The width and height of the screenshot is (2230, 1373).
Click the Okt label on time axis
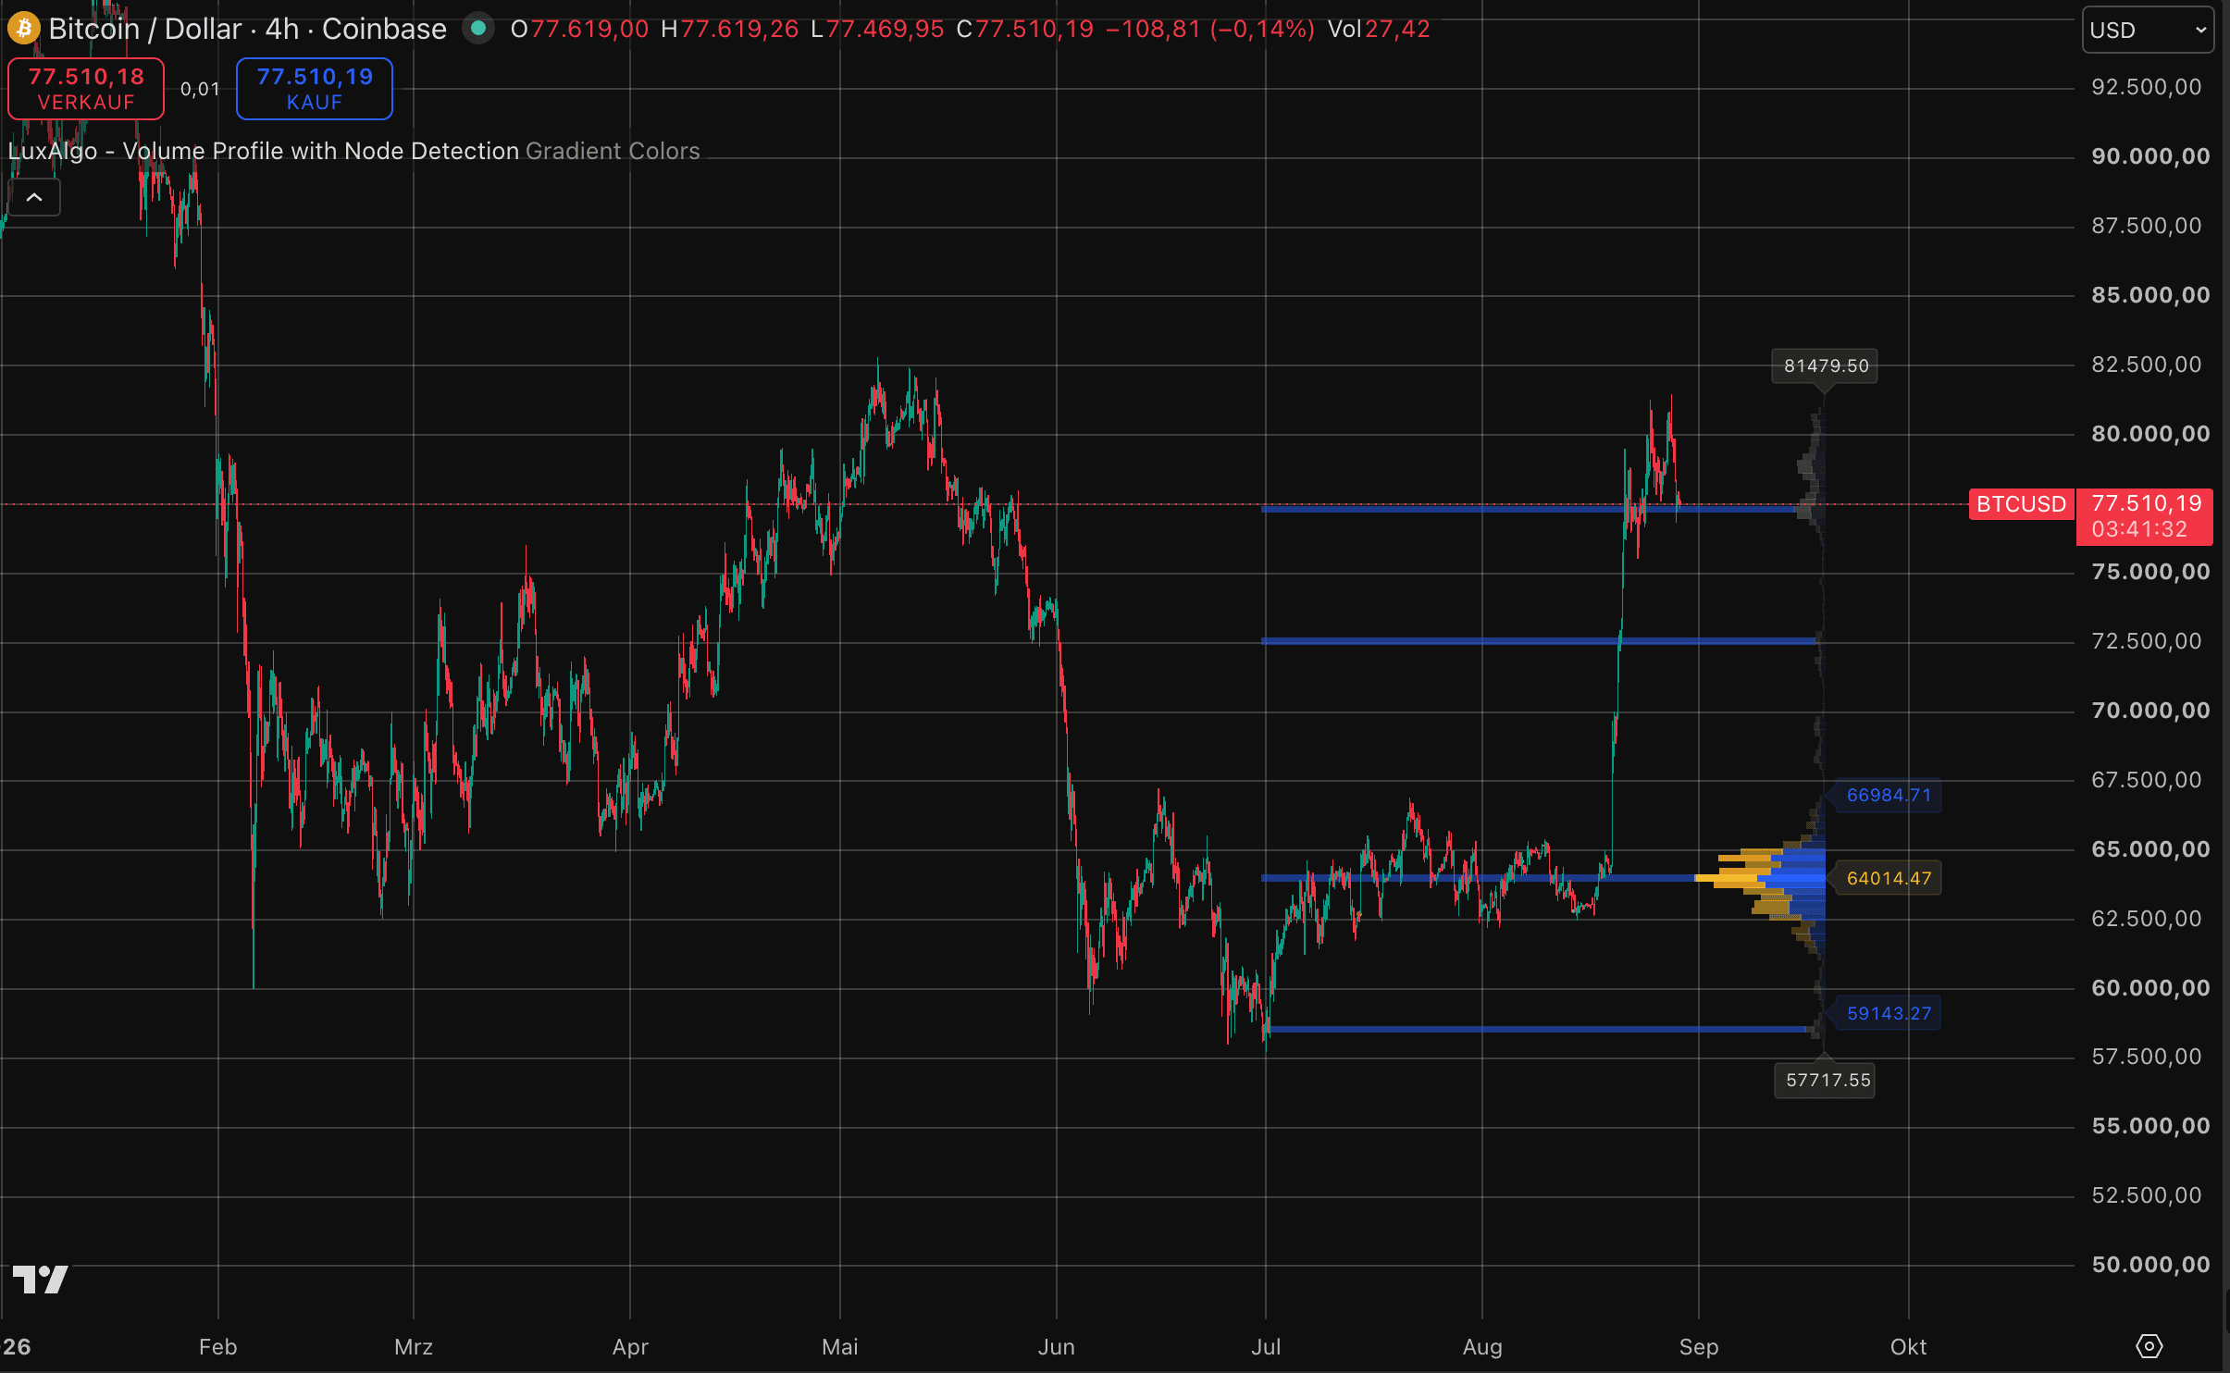point(1908,1347)
